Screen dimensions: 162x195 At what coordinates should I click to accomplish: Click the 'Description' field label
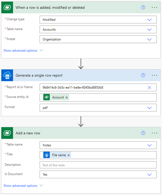(x=13, y=165)
